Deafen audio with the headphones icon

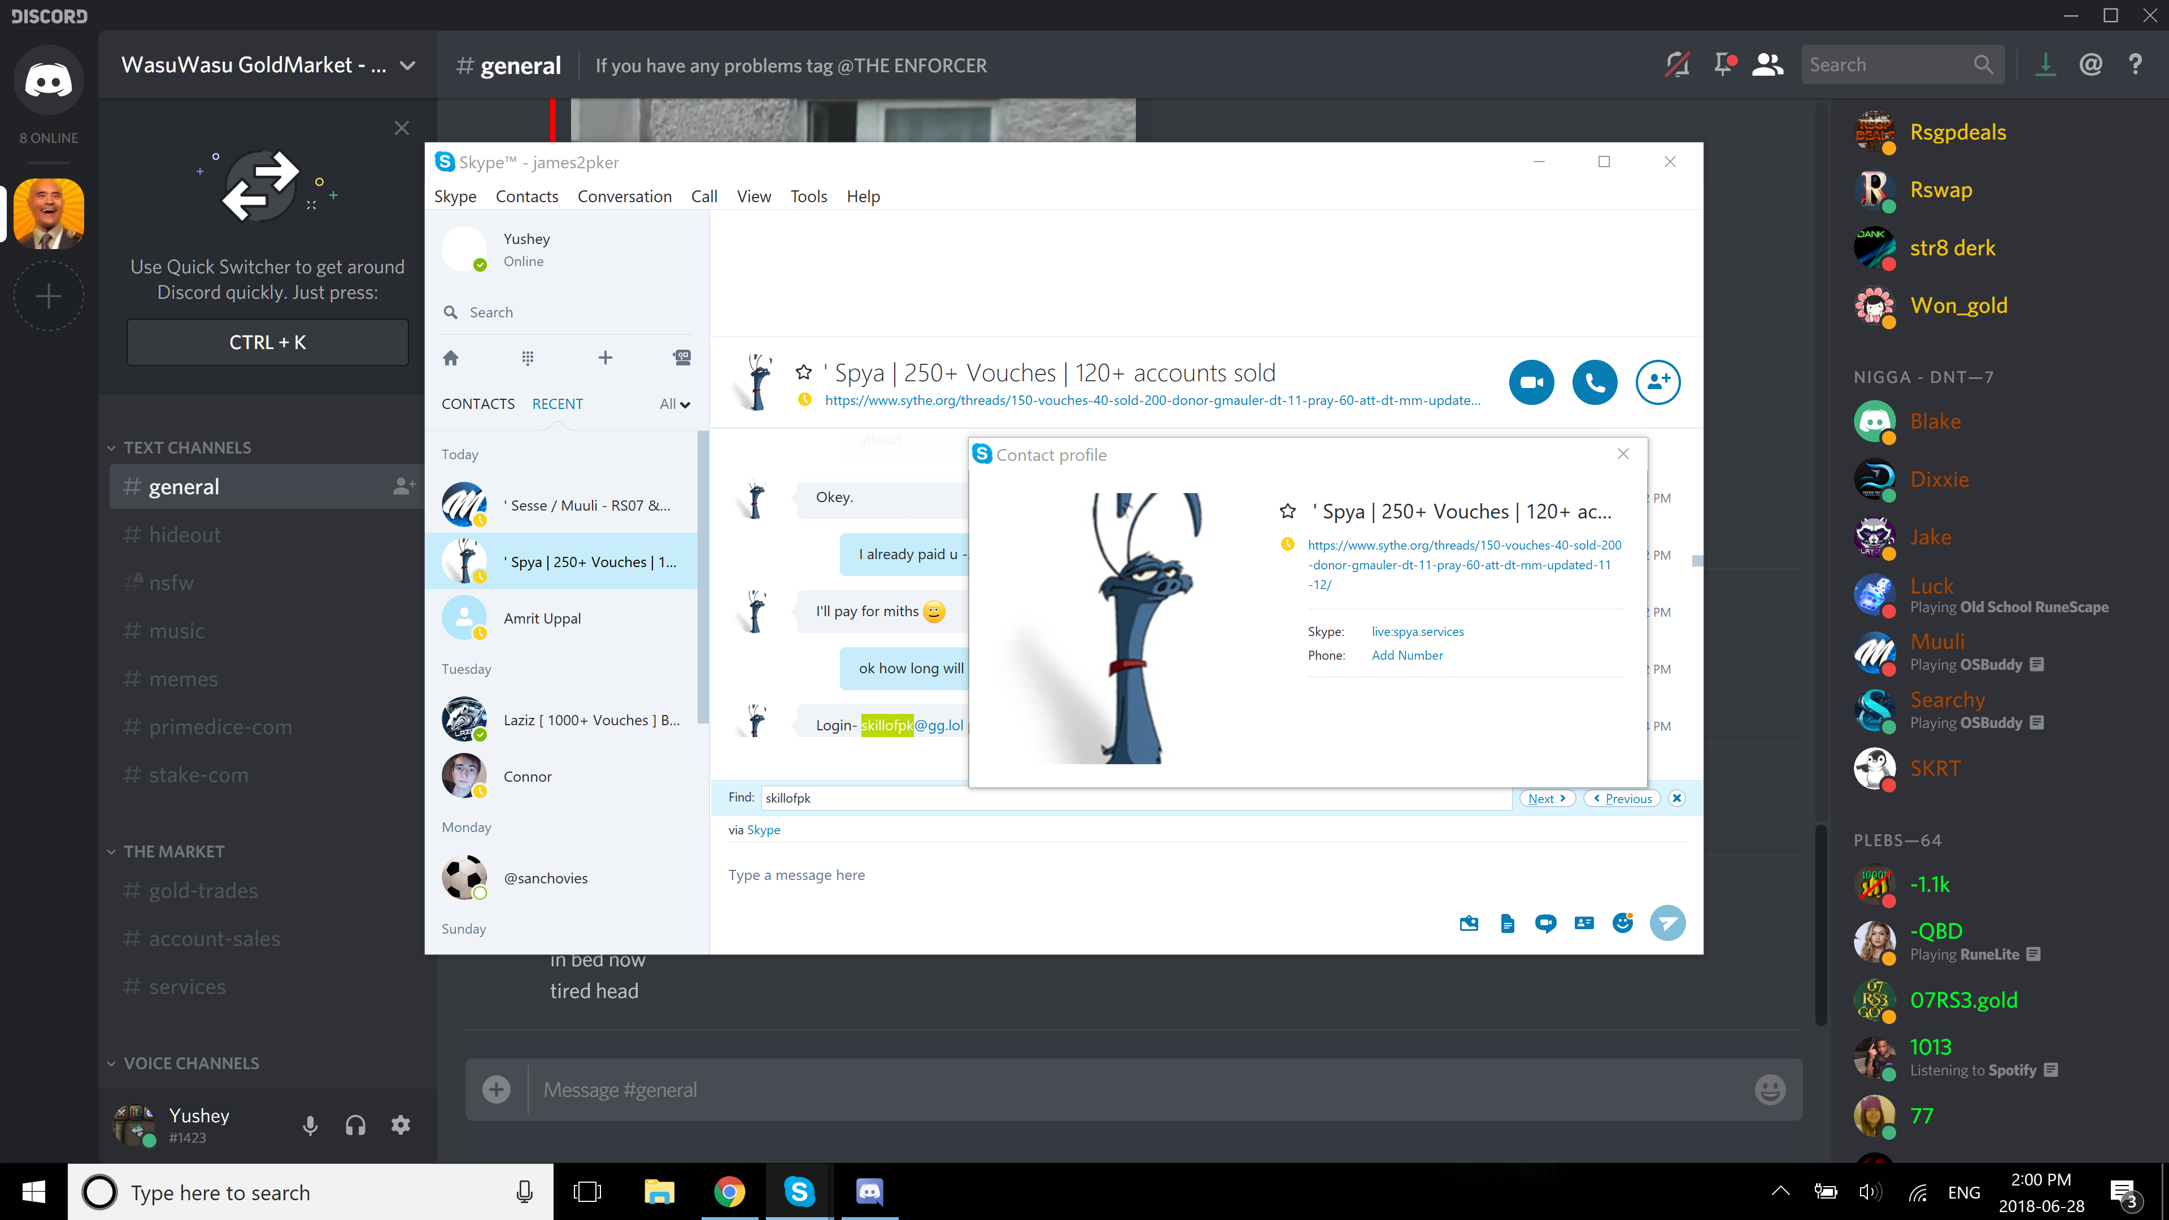[x=355, y=1125]
